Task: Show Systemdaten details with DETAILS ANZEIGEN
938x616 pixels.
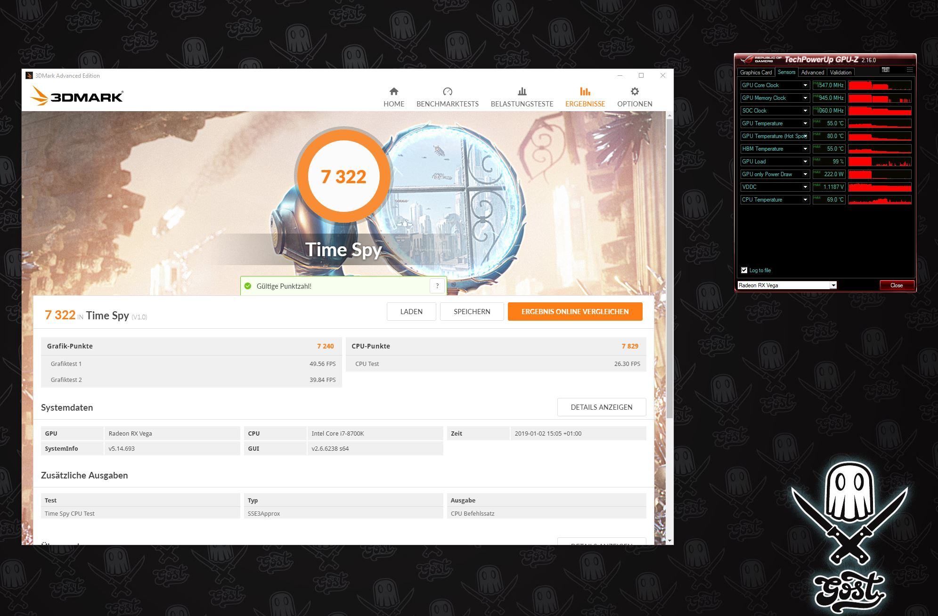Action: click(x=602, y=407)
